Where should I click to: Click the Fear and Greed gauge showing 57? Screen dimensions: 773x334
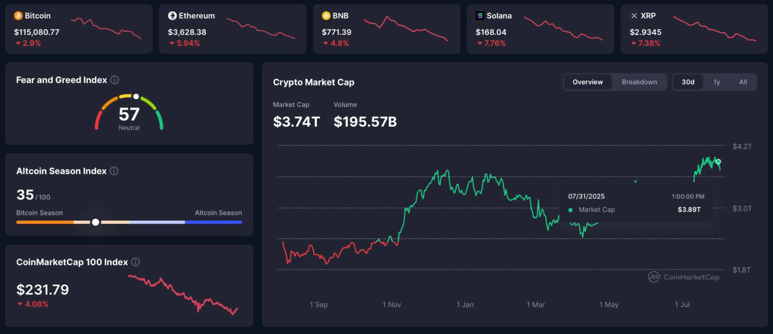[x=129, y=114]
